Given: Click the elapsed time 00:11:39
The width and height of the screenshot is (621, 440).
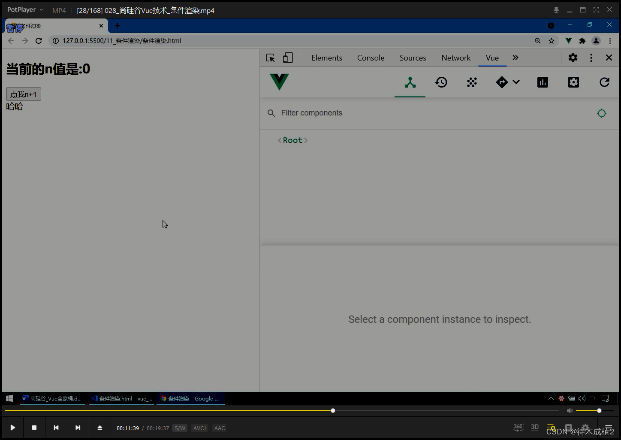Looking at the screenshot, I should click(x=128, y=428).
